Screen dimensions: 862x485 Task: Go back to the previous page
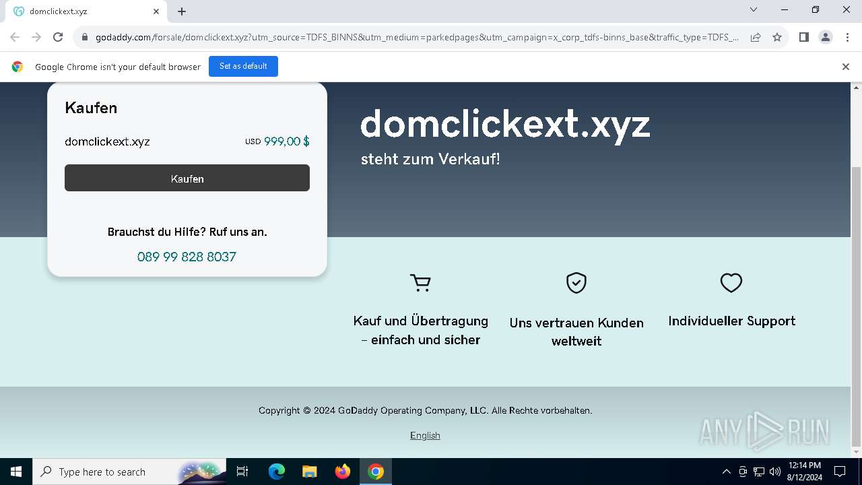click(x=15, y=37)
